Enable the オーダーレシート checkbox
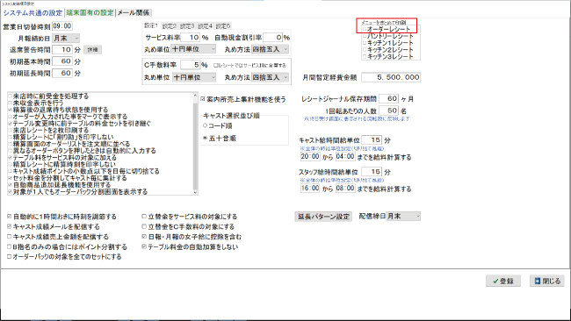571x321 pixels. (x=365, y=29)
